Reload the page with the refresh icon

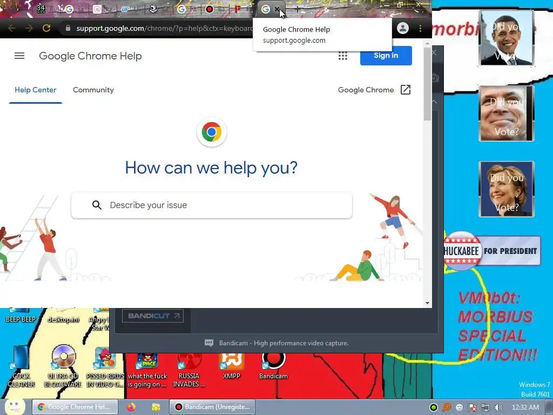46,28
